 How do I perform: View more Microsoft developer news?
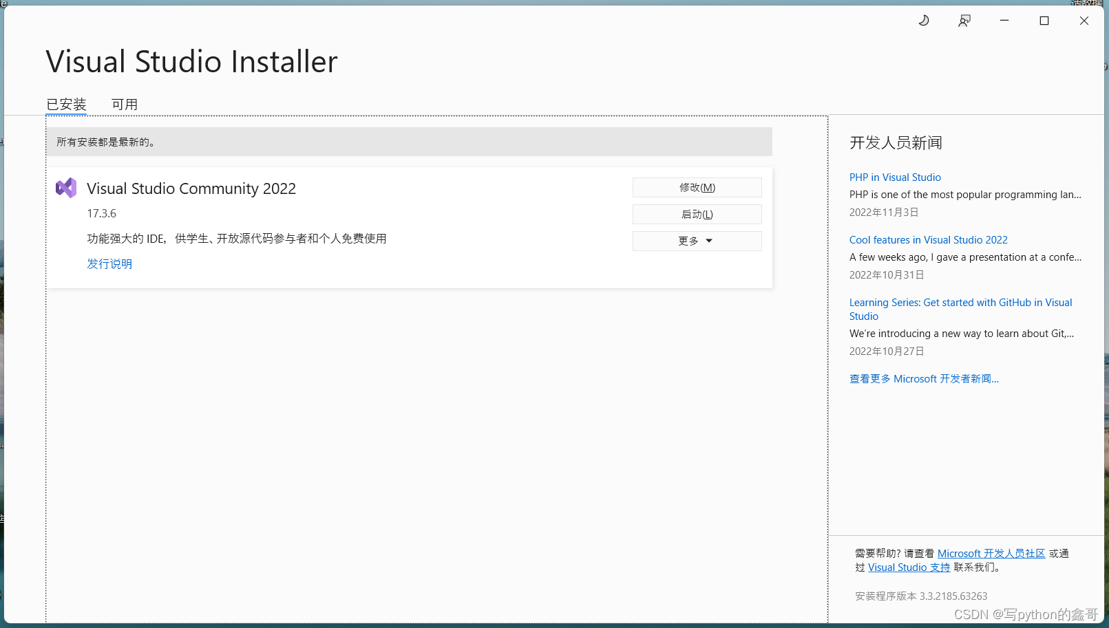pyautogui.click(x=924, y=378)
